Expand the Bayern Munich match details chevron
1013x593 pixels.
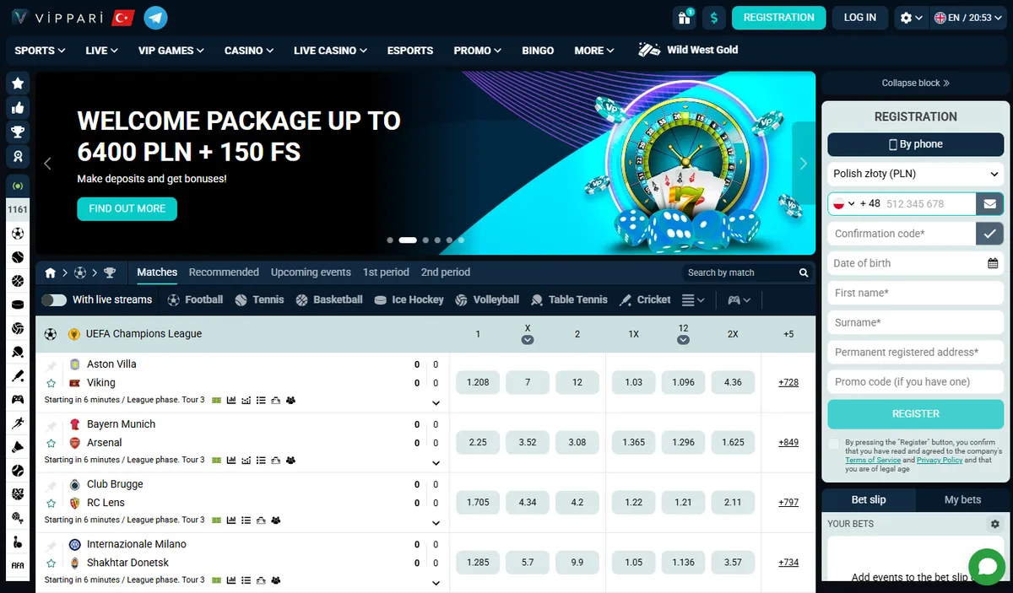tap(436, 463)
